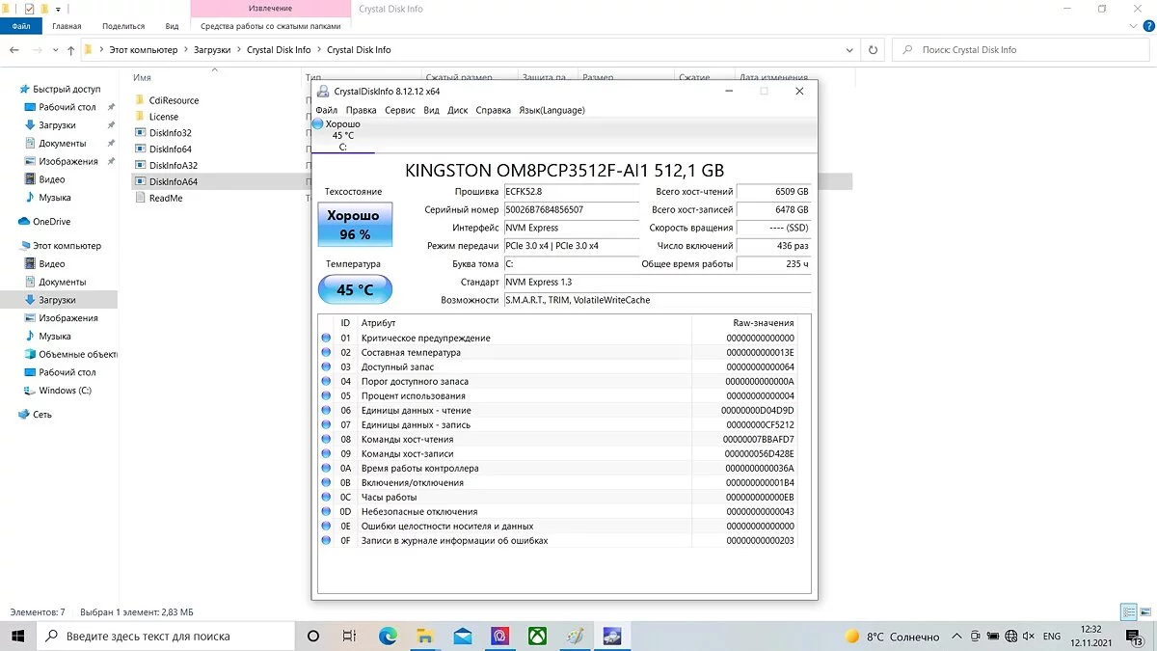Screen dimensions: 1157x651
Task: Open the Извлечение contextual tab
Action: pyautogui.click(x=270, y=9)
